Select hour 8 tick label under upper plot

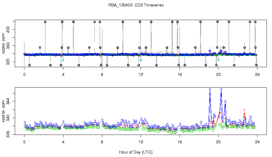pos(102,74)
